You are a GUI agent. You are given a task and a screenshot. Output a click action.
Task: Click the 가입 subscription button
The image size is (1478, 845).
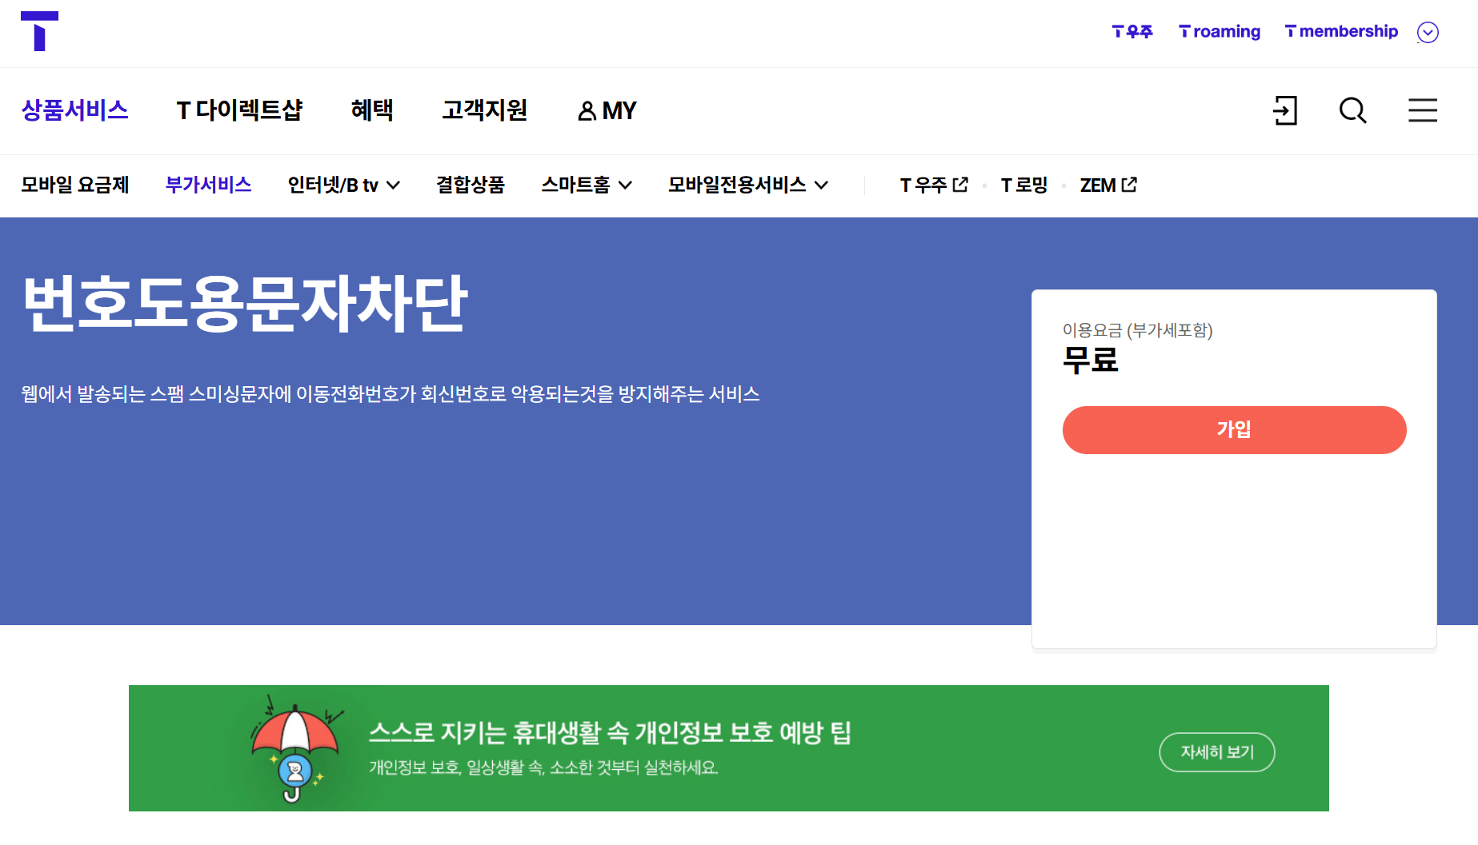pyautogui.click(x=1233, y=429)
